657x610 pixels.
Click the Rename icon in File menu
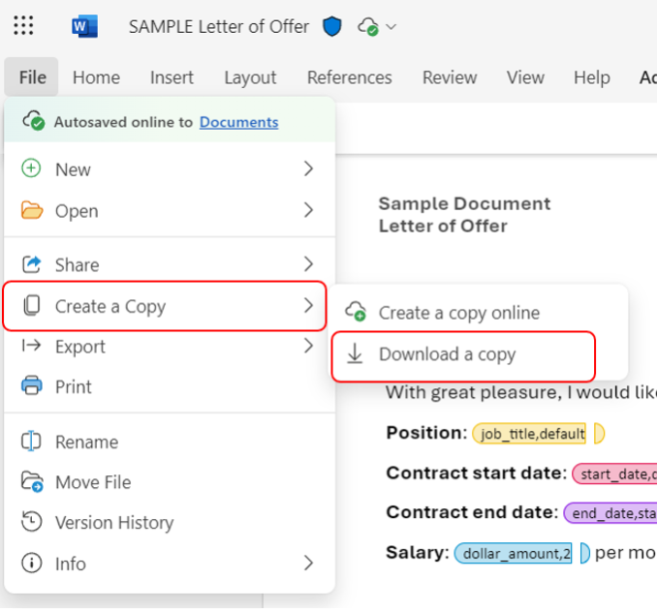click(32, 442)
